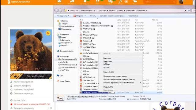Viewport: 196px width, 110px height.
Task: Choose Копировать in context menu
Action: [x=108, y=61]
